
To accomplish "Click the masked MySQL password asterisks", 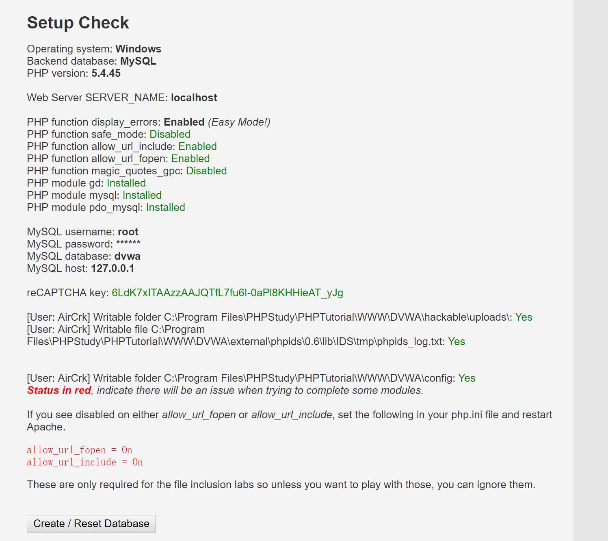I will [x=128, y=243].
